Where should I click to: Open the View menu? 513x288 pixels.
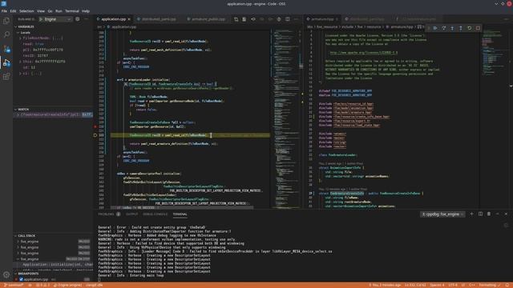41,11
